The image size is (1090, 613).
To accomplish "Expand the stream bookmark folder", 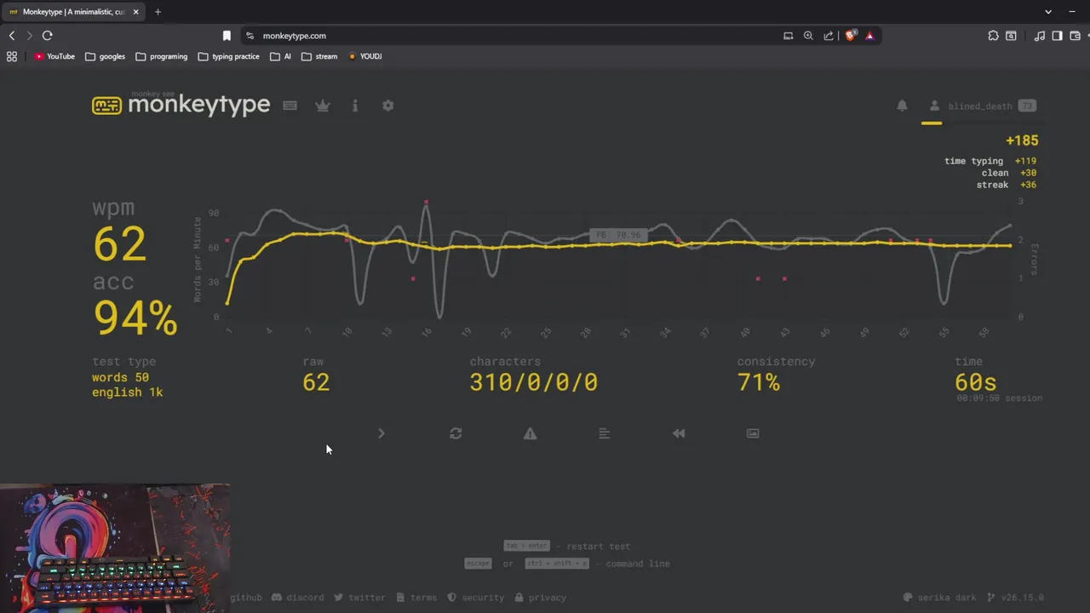I will pos(319,56).
